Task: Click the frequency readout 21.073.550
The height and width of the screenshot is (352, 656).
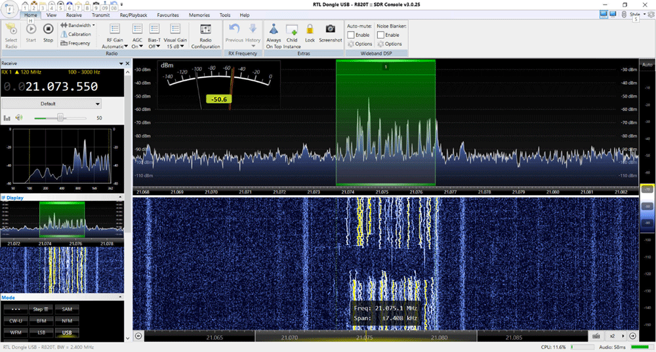Action: (62, 86)
